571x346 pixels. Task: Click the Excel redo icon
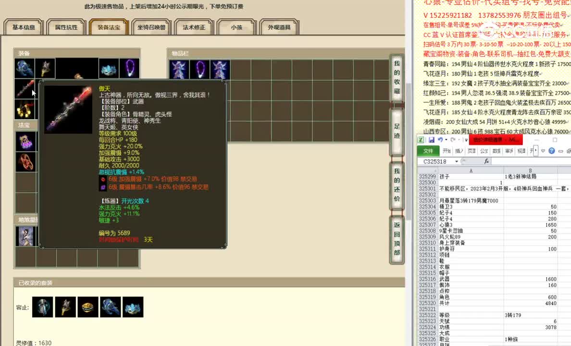453,140
